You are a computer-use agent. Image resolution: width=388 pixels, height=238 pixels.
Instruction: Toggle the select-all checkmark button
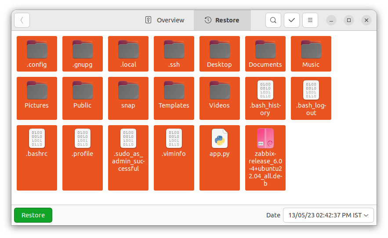click(292, 20)
